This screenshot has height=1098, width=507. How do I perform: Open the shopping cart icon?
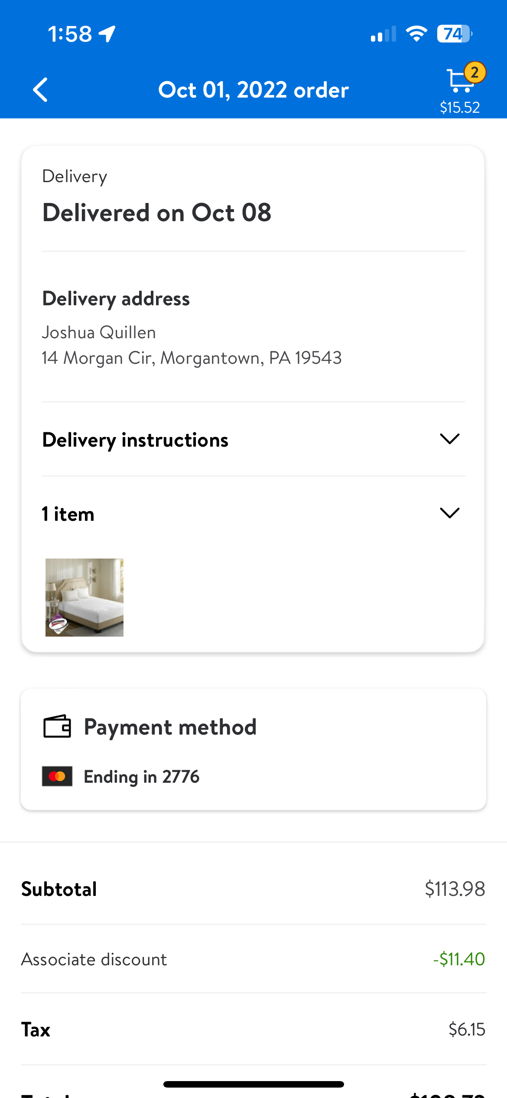point(459,81)
